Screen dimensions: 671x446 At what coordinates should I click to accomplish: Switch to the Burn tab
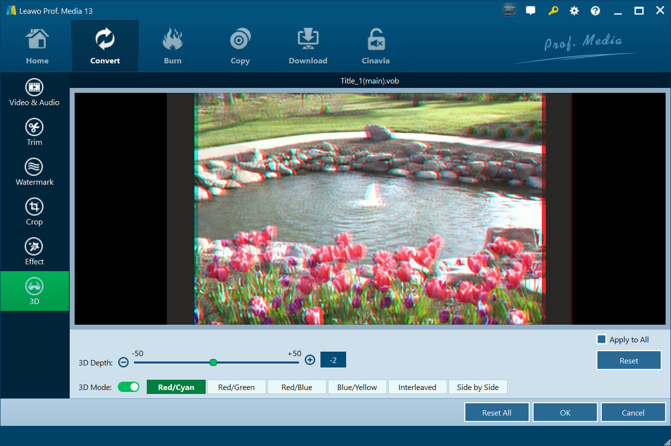(x=173, y=47)
